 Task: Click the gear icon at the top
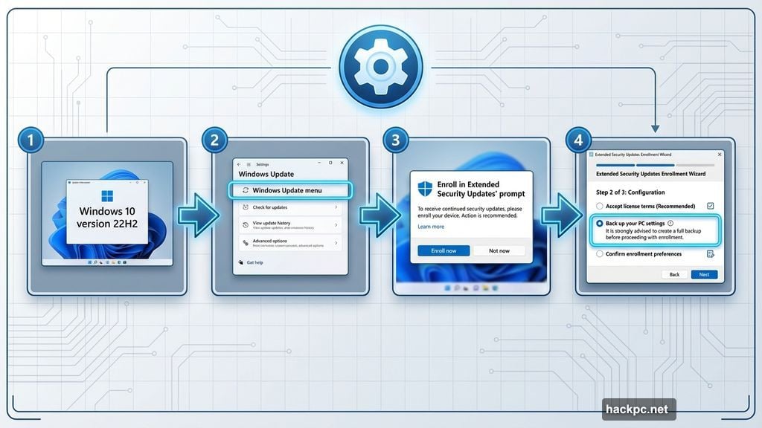381,65
